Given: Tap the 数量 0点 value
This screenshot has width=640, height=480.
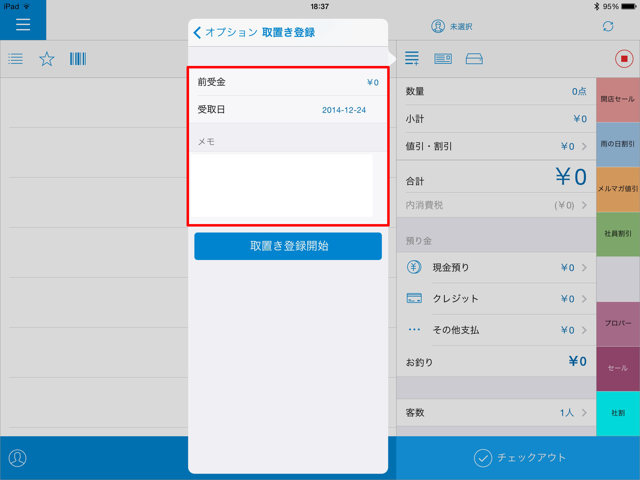Looking at the screenshot, I should 579,91.
